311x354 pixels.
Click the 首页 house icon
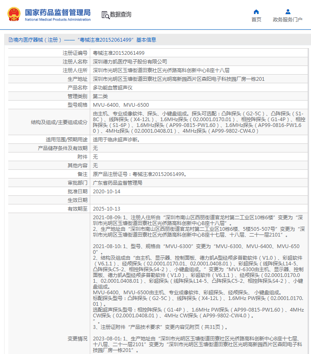point(256,12)
